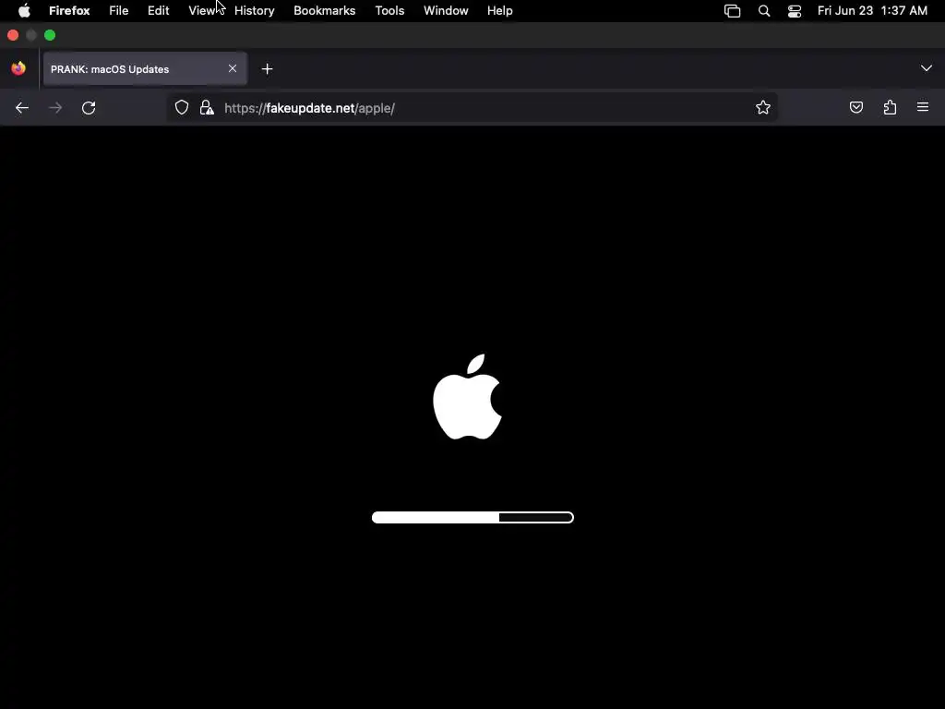Open the Firefox application menu
The image size is (945, 709).
pyautogui.click(x=69, y=11)
